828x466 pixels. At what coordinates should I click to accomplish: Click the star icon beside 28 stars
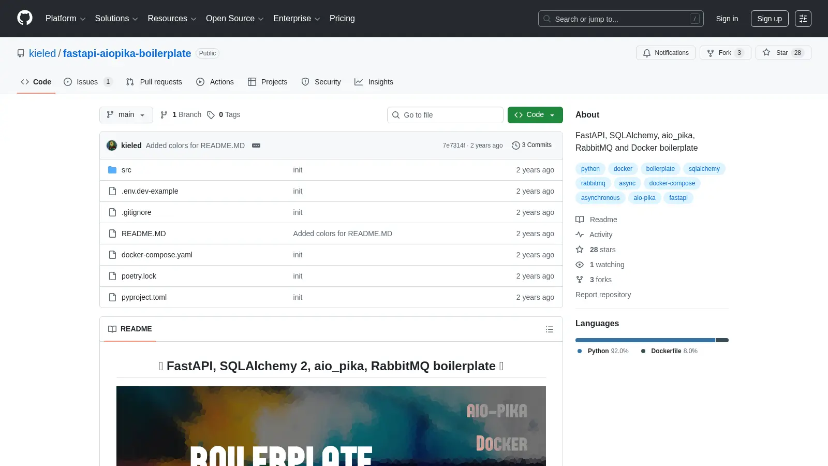tap(580, 250)
